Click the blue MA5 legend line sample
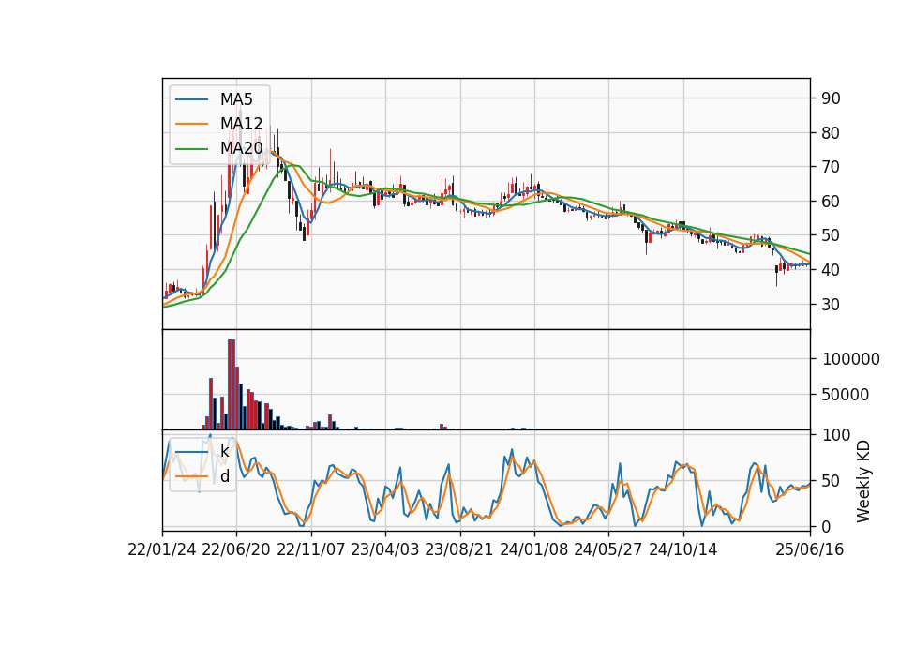900x647 pixels. (x=191, y=99)
